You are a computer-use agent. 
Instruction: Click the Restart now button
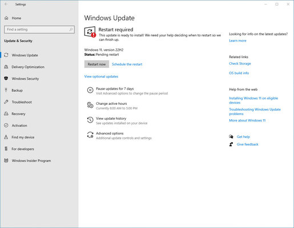pyautogui.click(x=96, y=64)
